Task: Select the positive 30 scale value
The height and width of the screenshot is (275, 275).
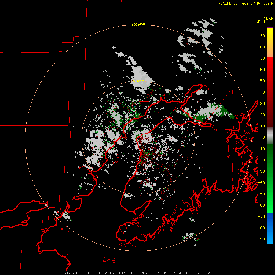Action: [262, 104]
